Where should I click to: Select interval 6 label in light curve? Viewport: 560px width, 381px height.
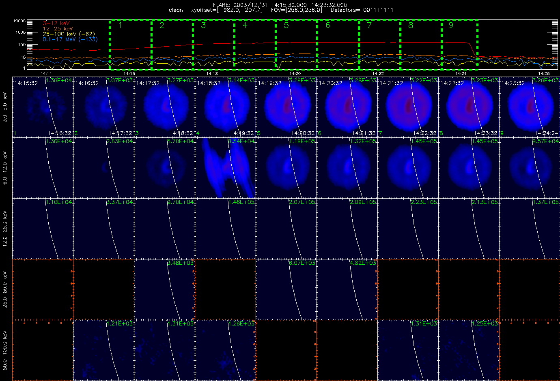click(328, 25)
